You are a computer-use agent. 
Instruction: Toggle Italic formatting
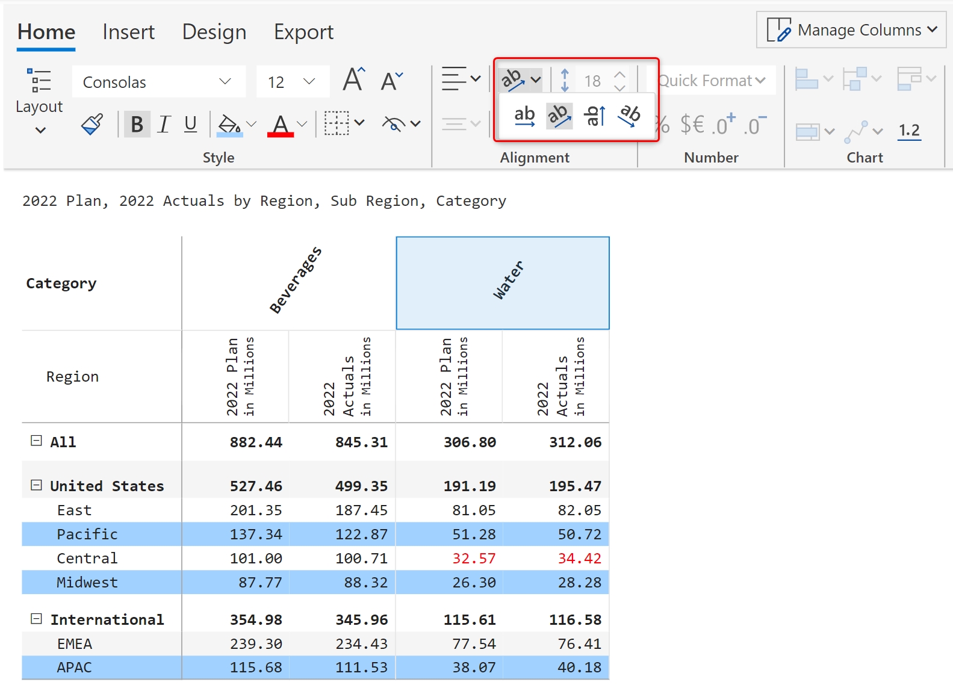point(164,125)
